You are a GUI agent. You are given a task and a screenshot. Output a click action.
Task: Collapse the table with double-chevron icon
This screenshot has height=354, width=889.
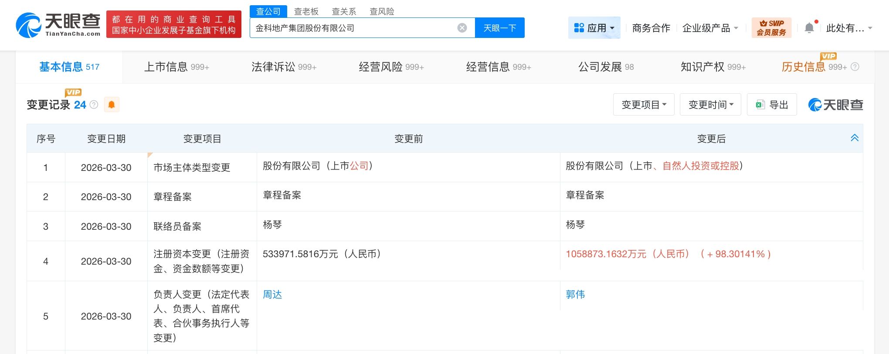855,138
